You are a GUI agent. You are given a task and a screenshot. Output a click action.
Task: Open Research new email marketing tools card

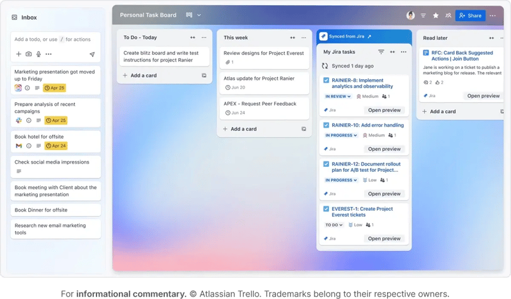pyautogui.click(x=56, y=229)
